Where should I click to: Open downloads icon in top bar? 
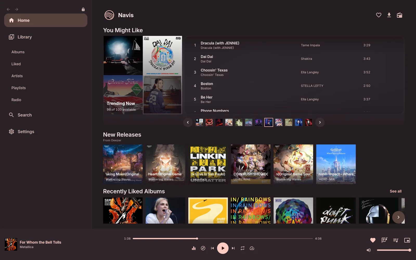click(389, 15)
